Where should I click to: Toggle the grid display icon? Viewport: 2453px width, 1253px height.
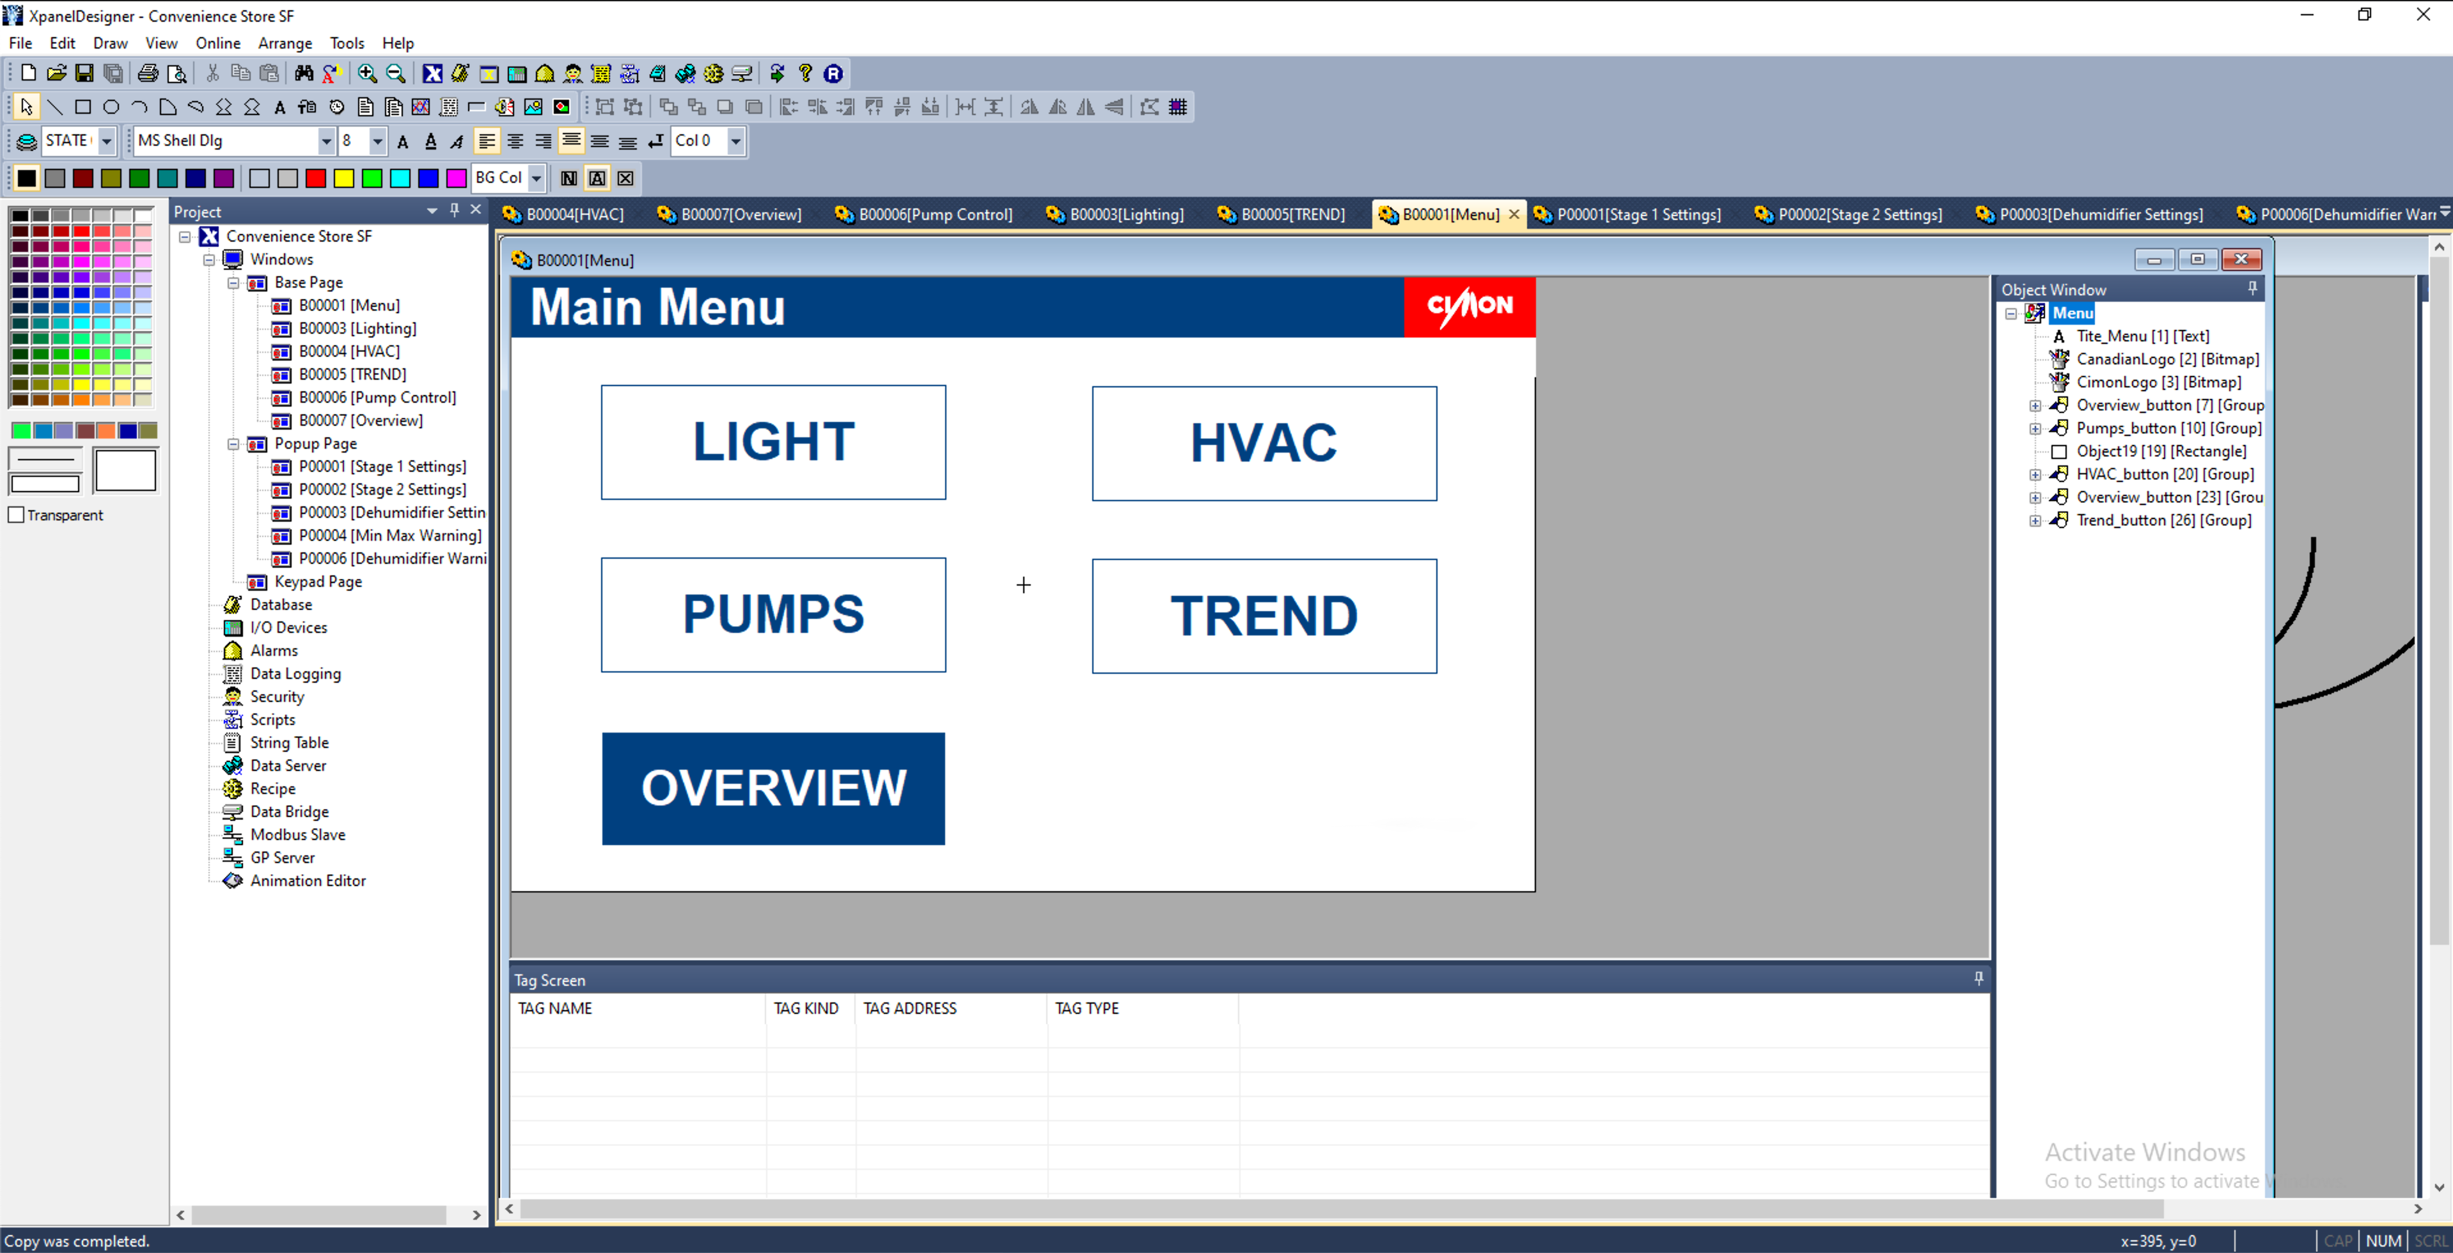pos(1178,107)
